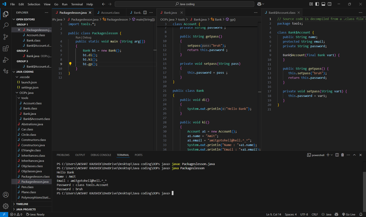This screenshot has height=217, width=366.
Task: Open the Source Control view
Action: click(x=5, y=37)
